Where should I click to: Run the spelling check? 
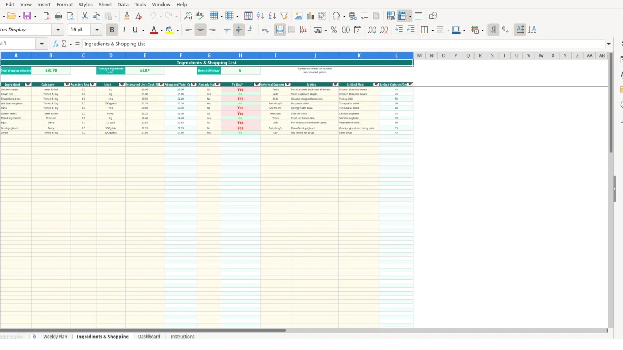[199, 16]
